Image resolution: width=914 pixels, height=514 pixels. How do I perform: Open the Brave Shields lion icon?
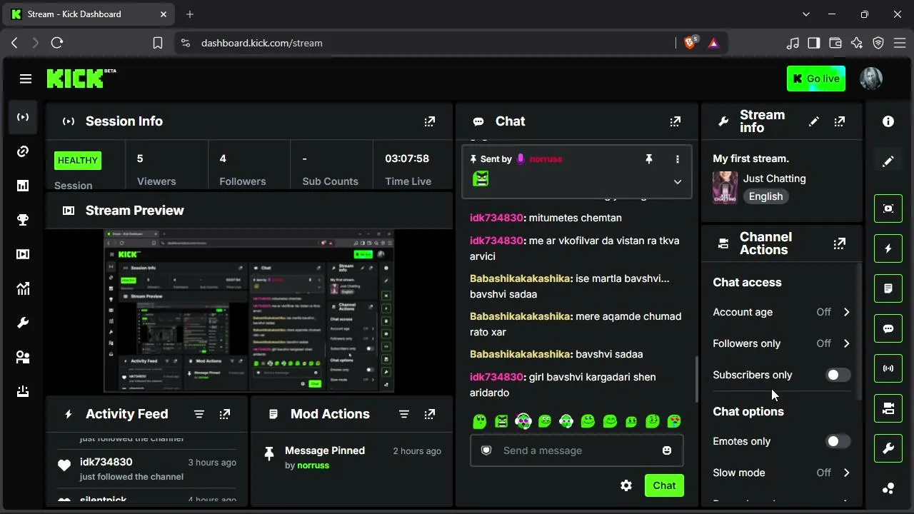tap(690, 43)
